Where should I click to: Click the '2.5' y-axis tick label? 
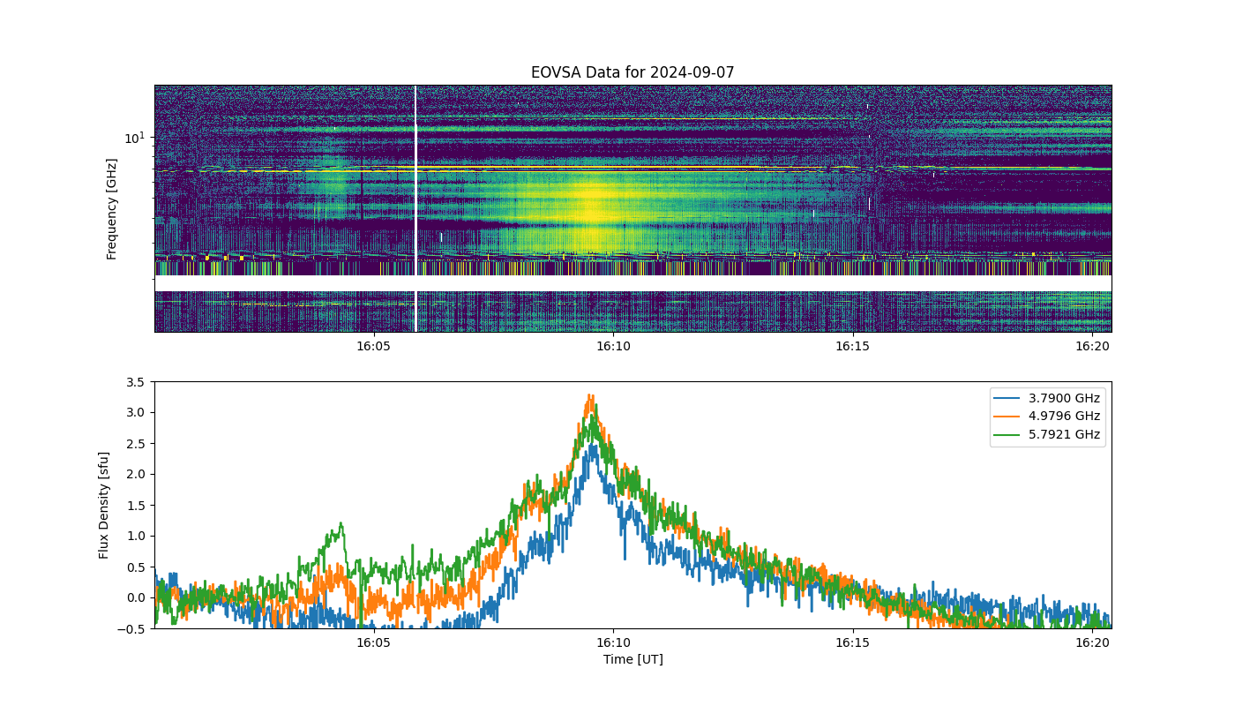tap(137, 443)
